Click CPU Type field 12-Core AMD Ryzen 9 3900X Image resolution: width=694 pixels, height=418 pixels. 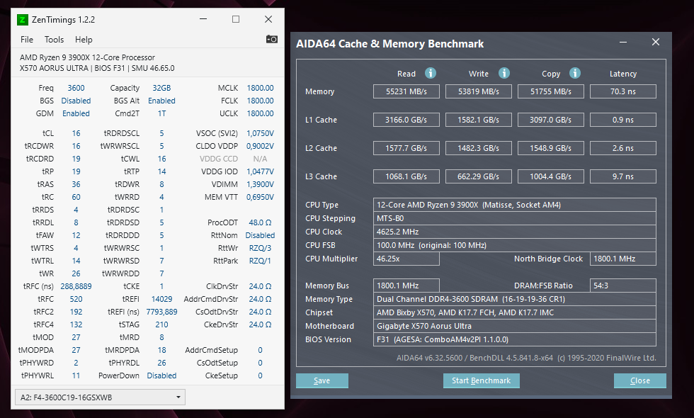coord(515,205)
